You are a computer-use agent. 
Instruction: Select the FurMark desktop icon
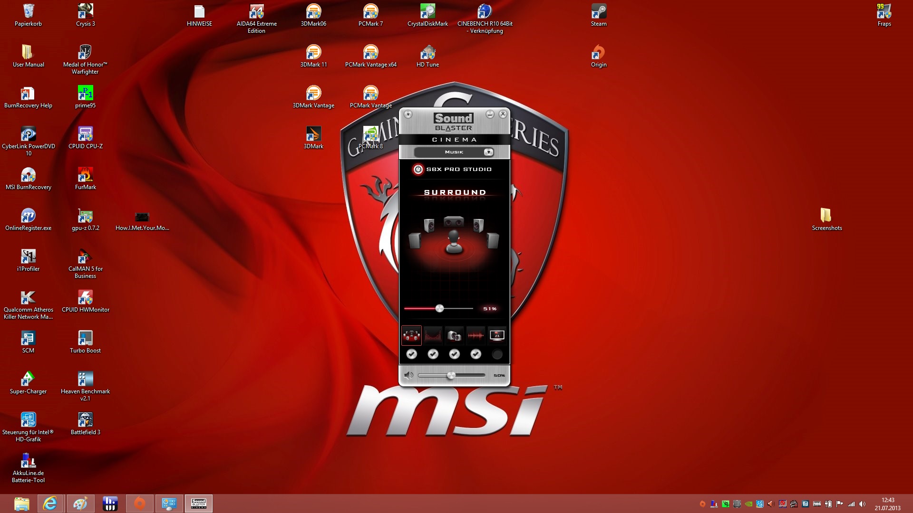click(x=86, y=179)
